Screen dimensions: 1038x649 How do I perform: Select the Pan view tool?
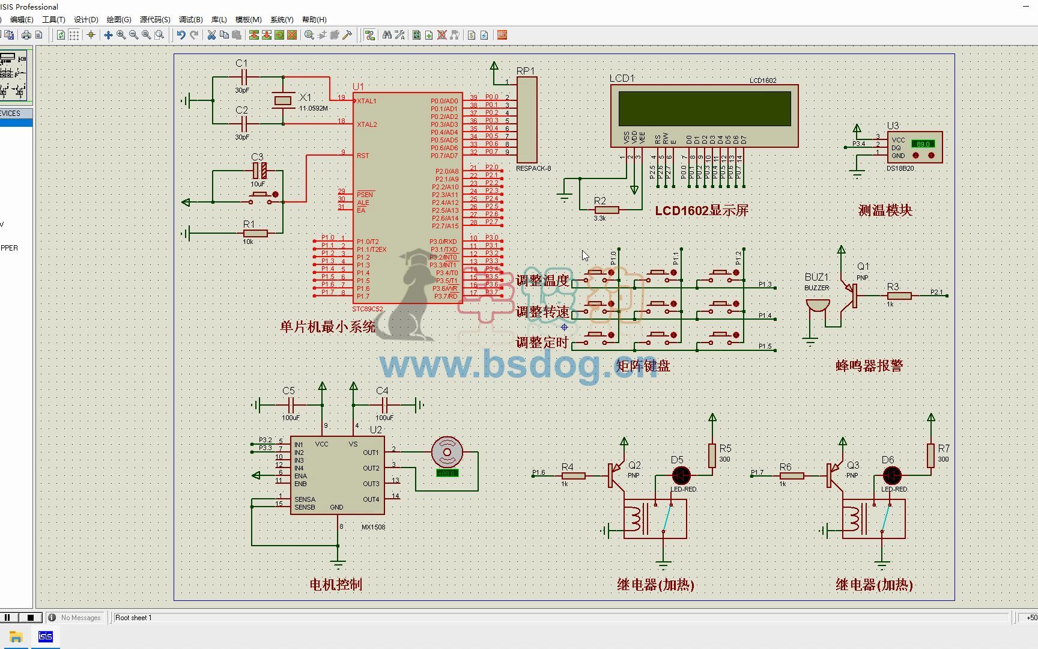pos(108,35)
